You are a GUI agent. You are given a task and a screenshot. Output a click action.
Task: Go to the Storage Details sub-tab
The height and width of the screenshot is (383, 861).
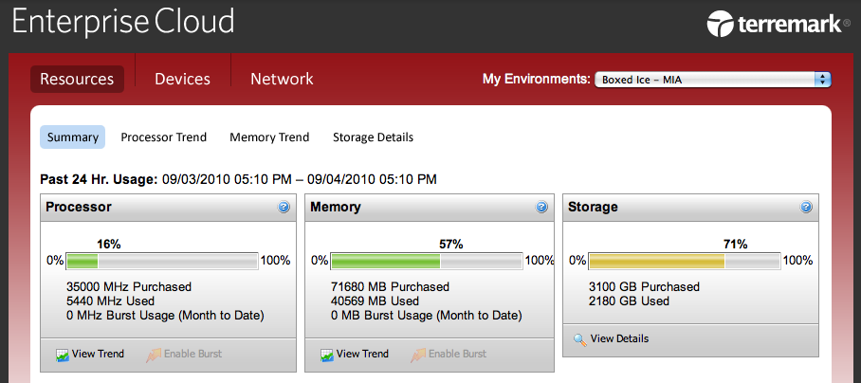[x=373, y=137]
